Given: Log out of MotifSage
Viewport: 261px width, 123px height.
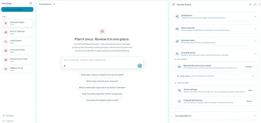Looking at the screenshot, I should pos(8,121).
